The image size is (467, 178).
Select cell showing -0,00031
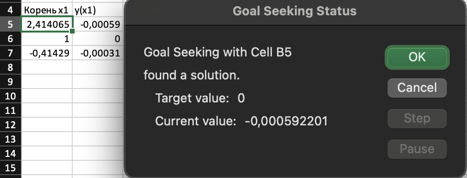coord(98,53)
